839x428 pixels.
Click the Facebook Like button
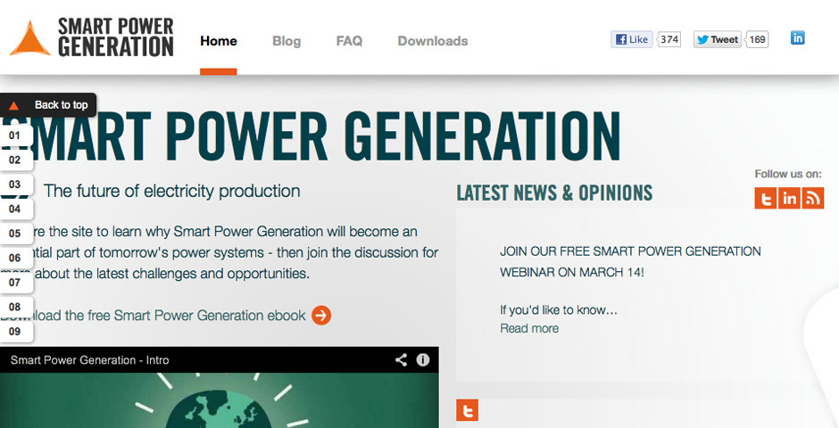coord(632,39)
